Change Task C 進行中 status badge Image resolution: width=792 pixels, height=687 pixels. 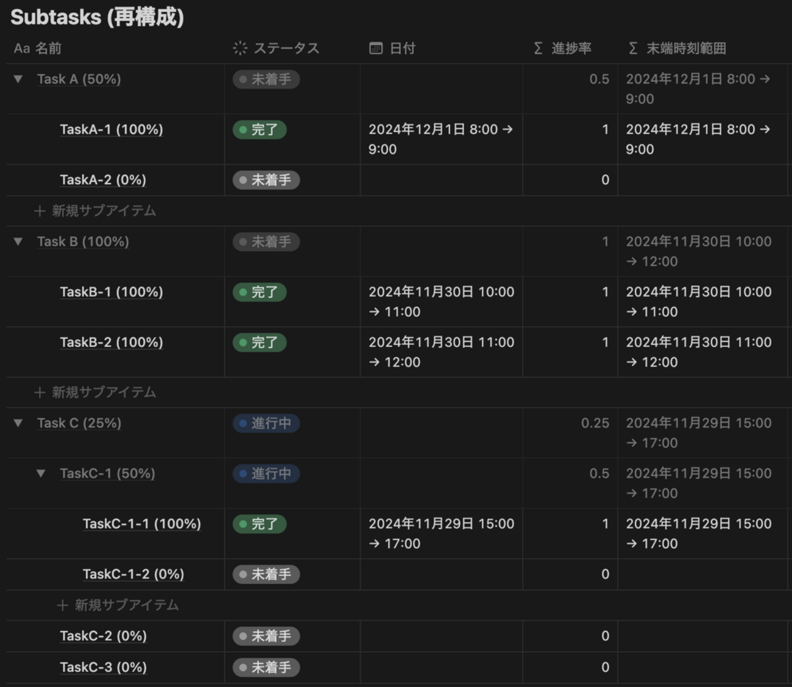click(266, 423)
